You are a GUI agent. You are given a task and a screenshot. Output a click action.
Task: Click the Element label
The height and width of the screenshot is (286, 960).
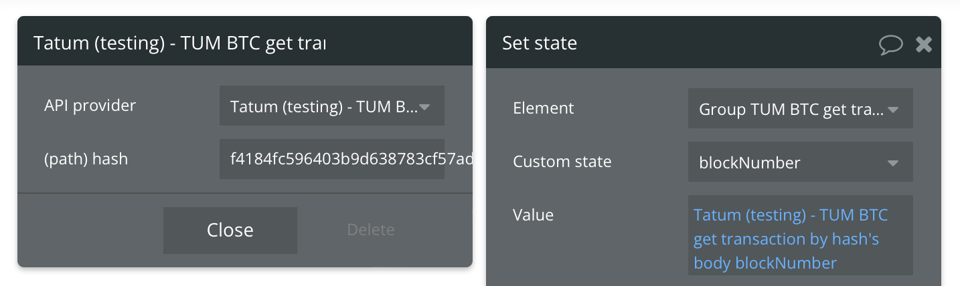(544, 108)
